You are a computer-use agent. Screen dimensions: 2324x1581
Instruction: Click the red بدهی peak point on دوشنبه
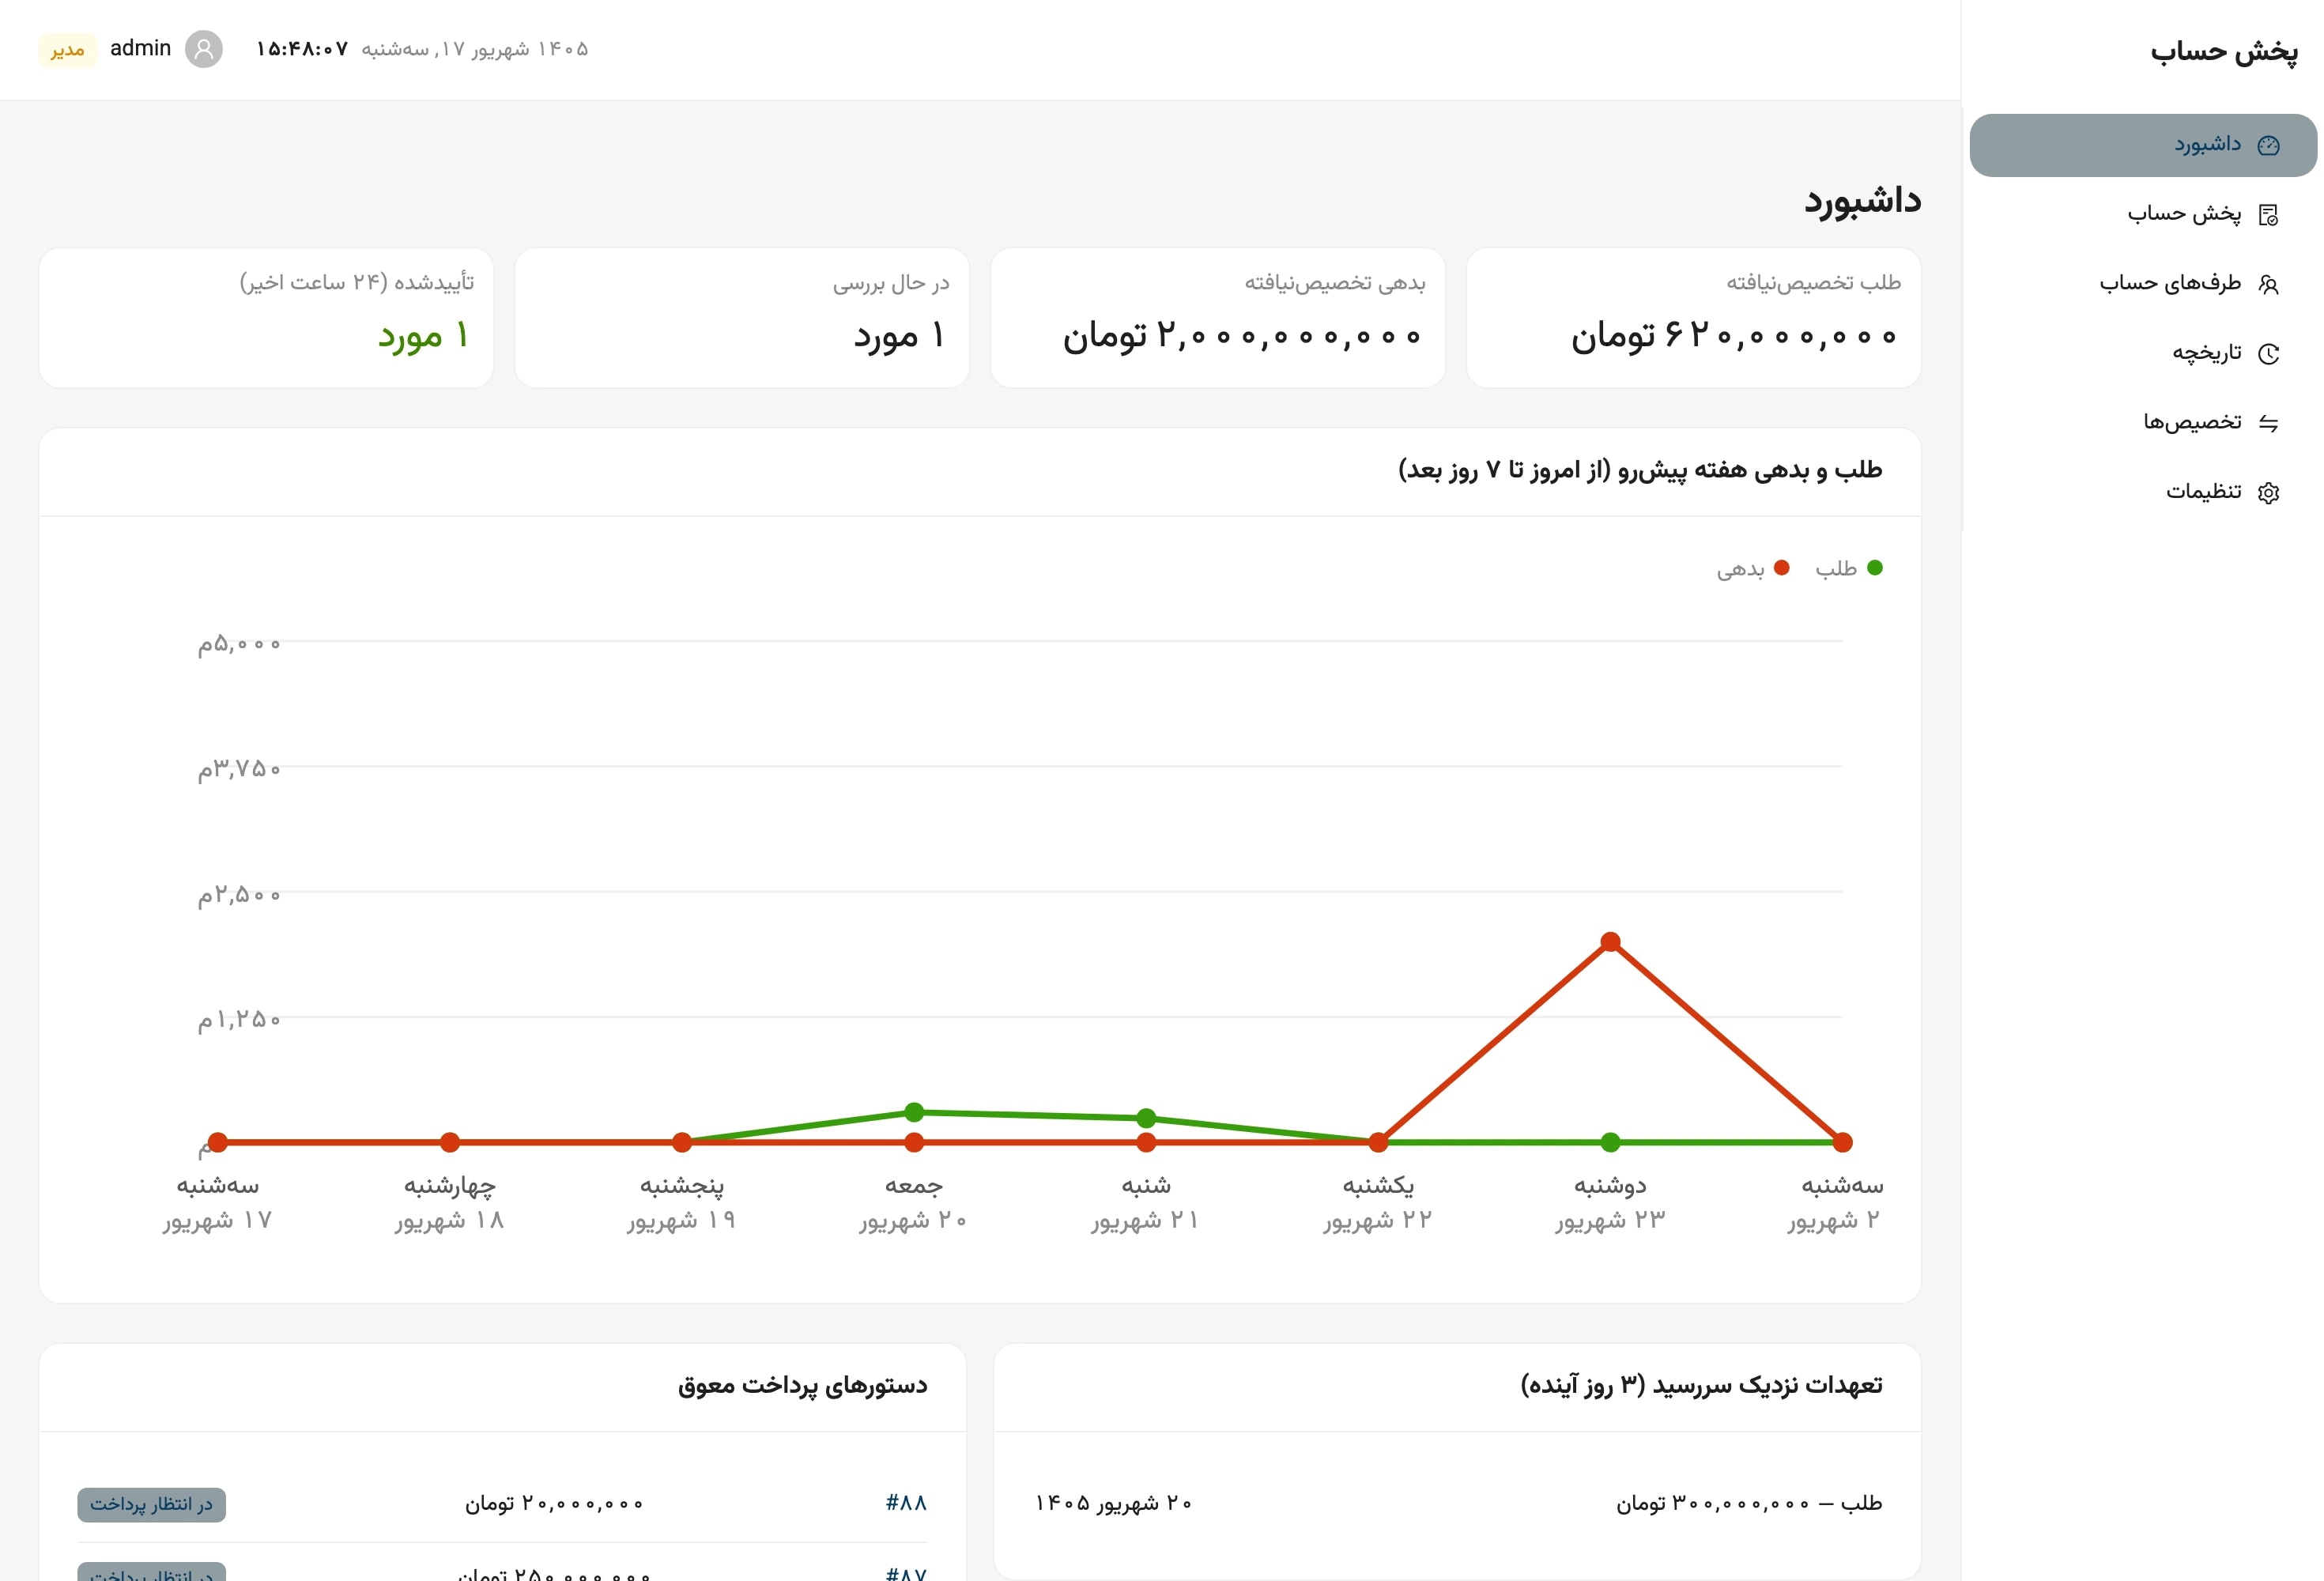(1610, 941)
